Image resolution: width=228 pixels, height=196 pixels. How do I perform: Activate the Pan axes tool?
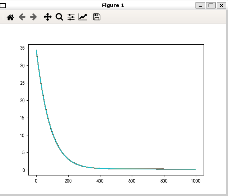[48, 17]
